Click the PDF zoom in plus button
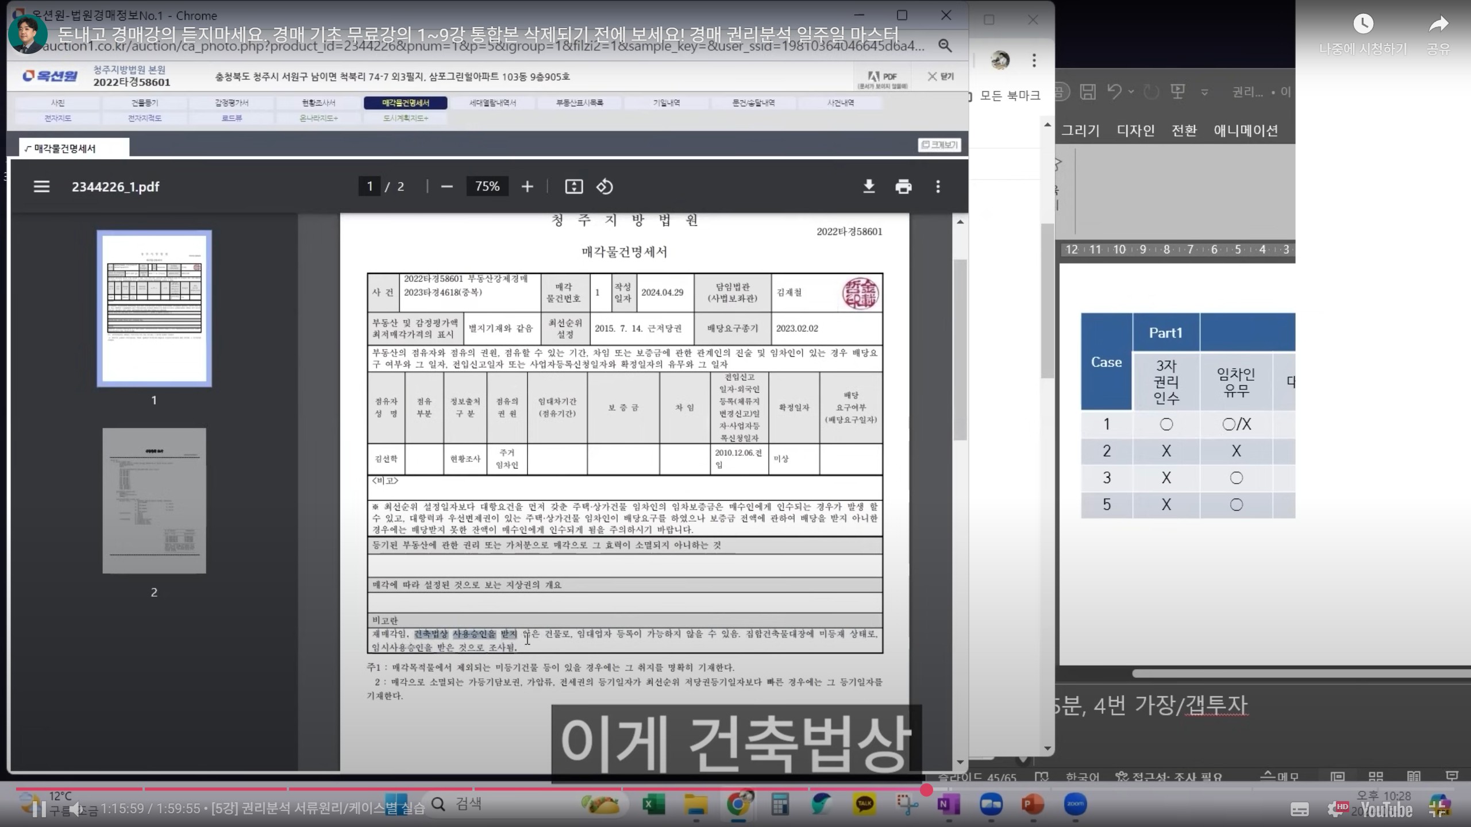Screen dimensions: 1471x827 527,187
